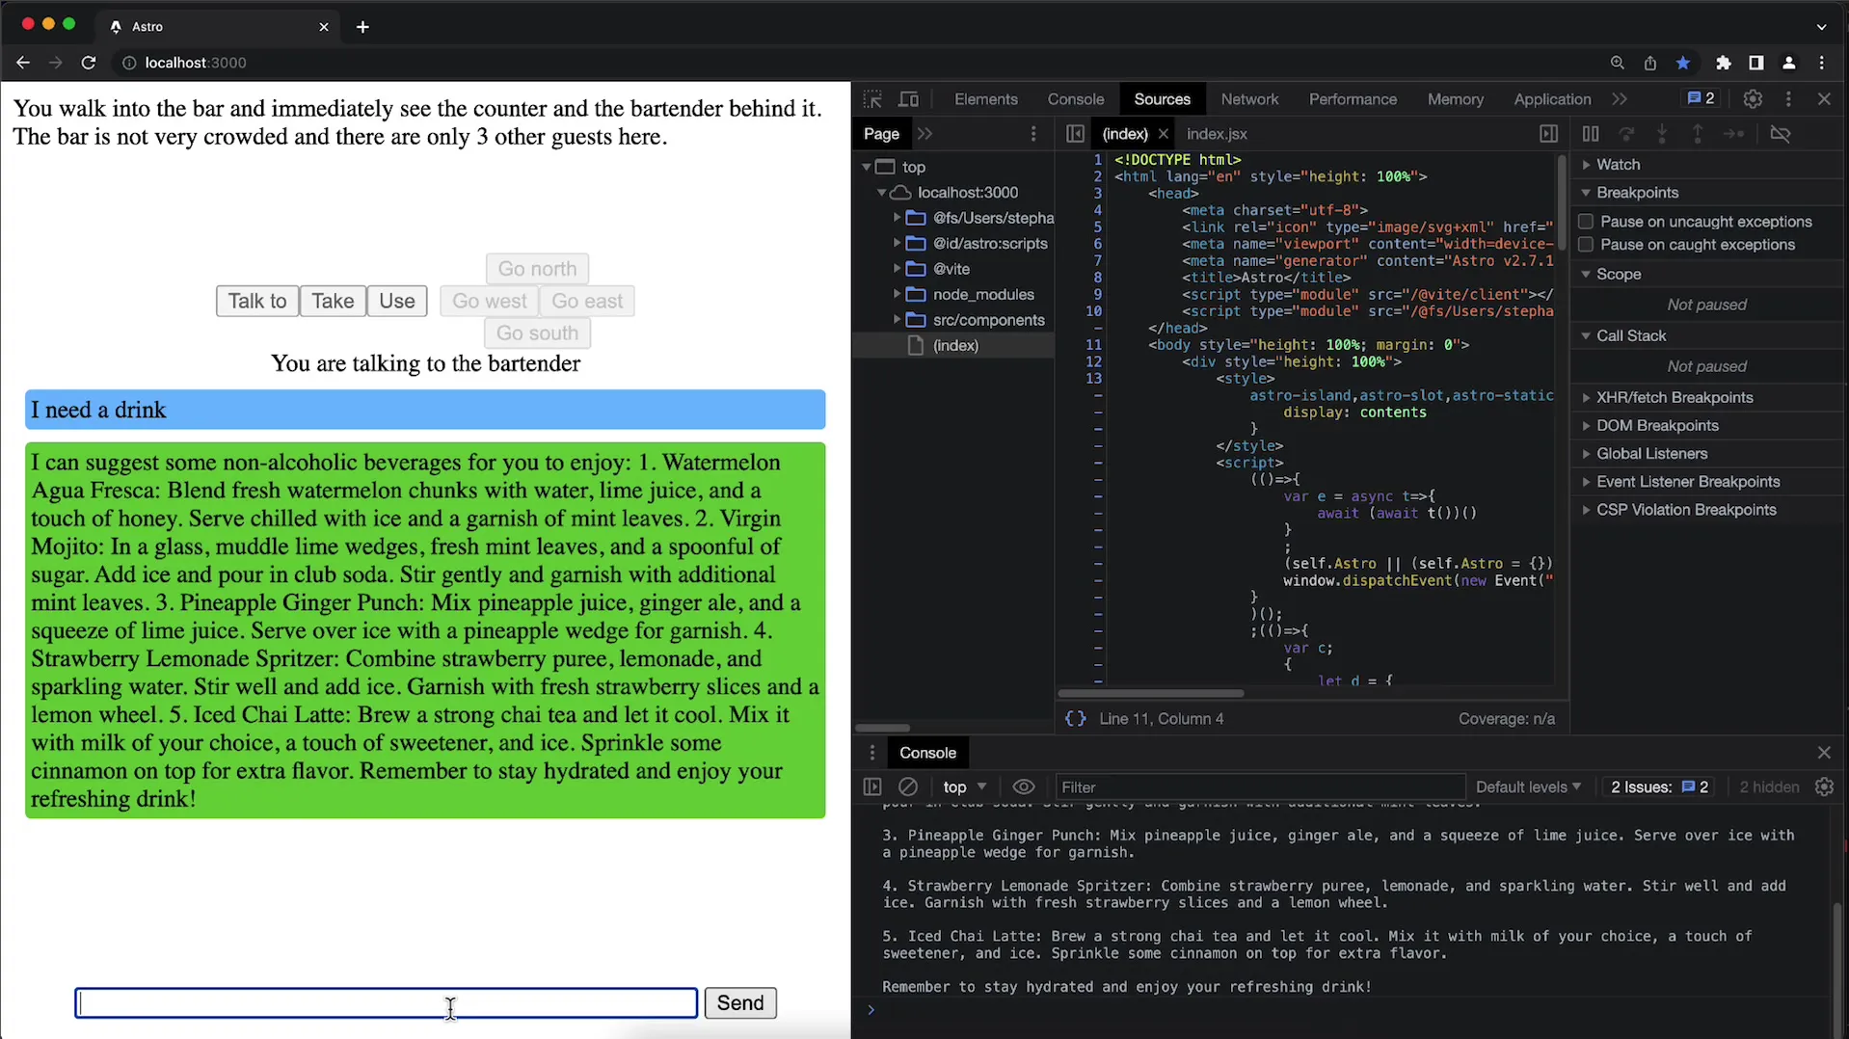The width and height of the screenshot is (1849, 1039).
Task: Pretty print the source with braces icon
Action: (x=1075, y=719)
